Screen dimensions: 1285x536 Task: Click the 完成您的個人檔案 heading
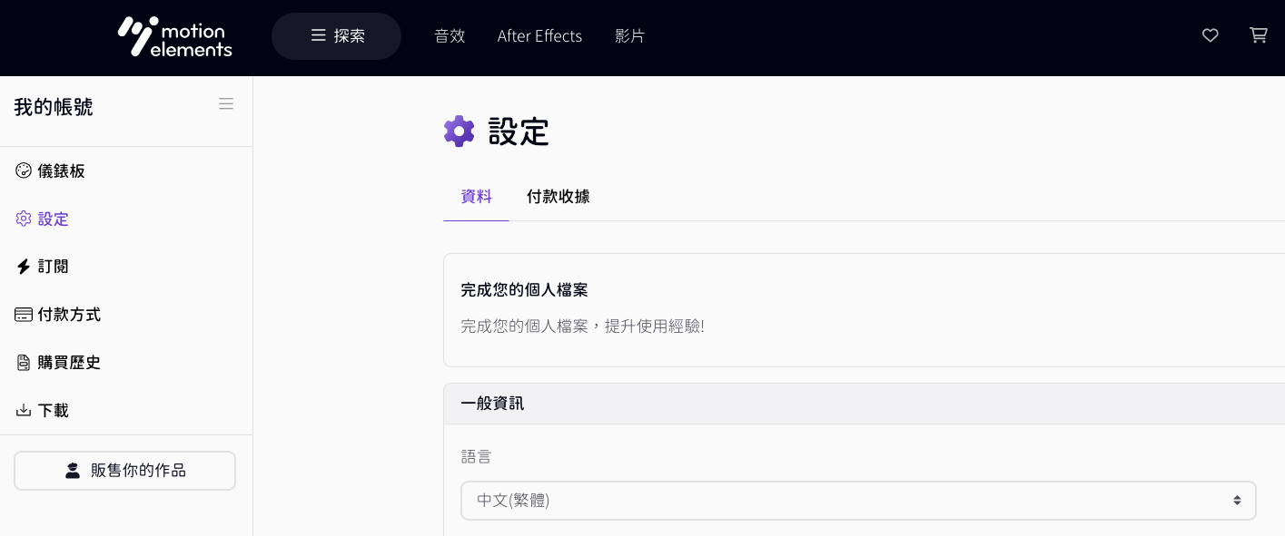(525, 290)
